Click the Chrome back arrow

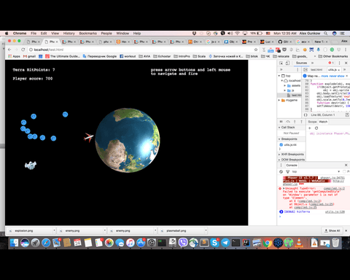pos(9,50)
